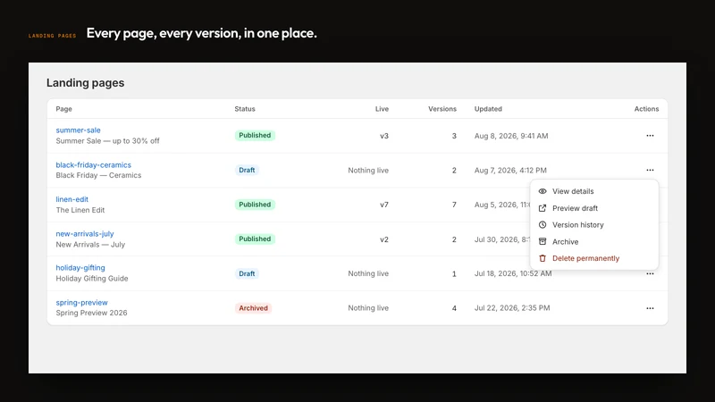This screenshot has width=715, height=402.
Task: Open the new-arrivals-july page link
Action: [x=85, y=234]
